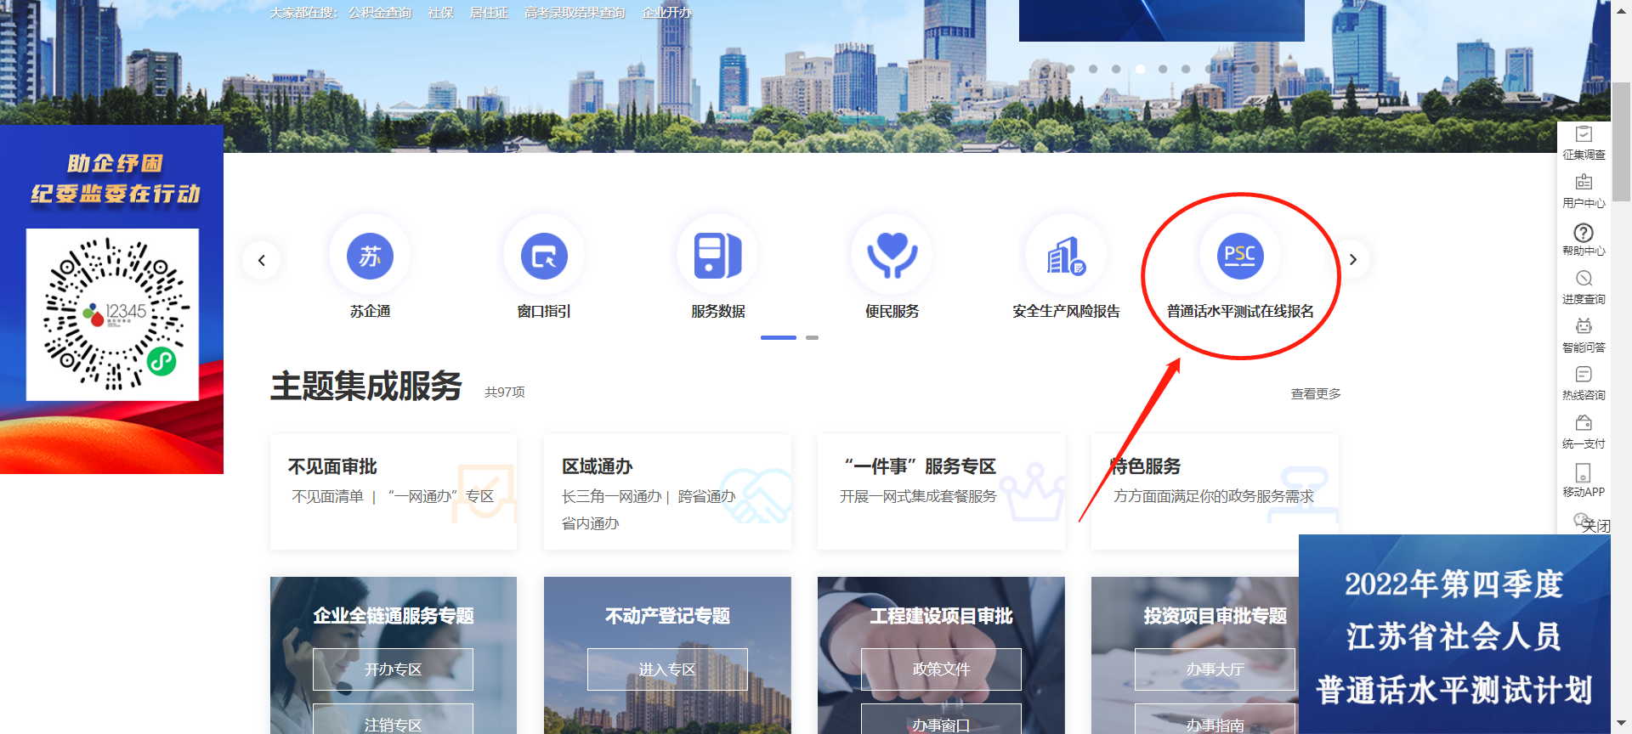Open the 服务数据 icon
The width and height of the screenshot is (1632, 734).
[x=718, y=256]
